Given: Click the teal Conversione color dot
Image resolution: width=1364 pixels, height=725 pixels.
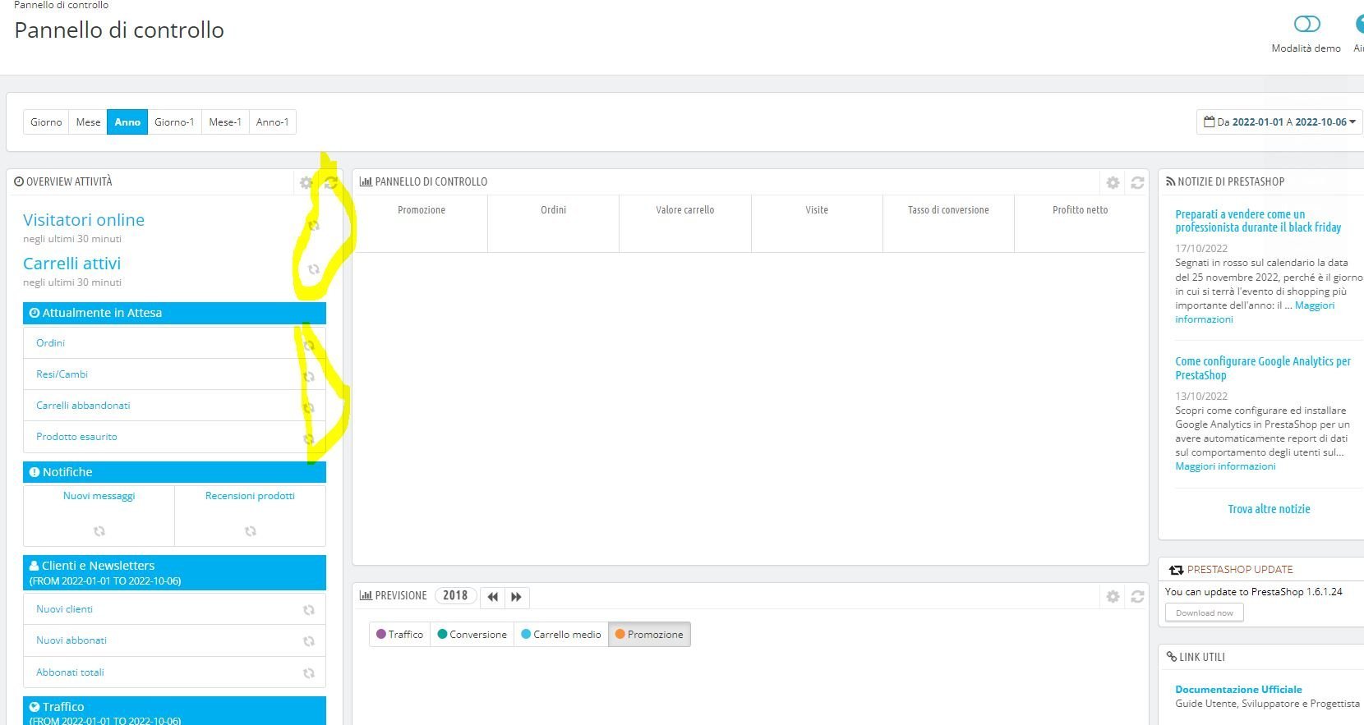Looking at the screenshot, I should click(443, 634).
